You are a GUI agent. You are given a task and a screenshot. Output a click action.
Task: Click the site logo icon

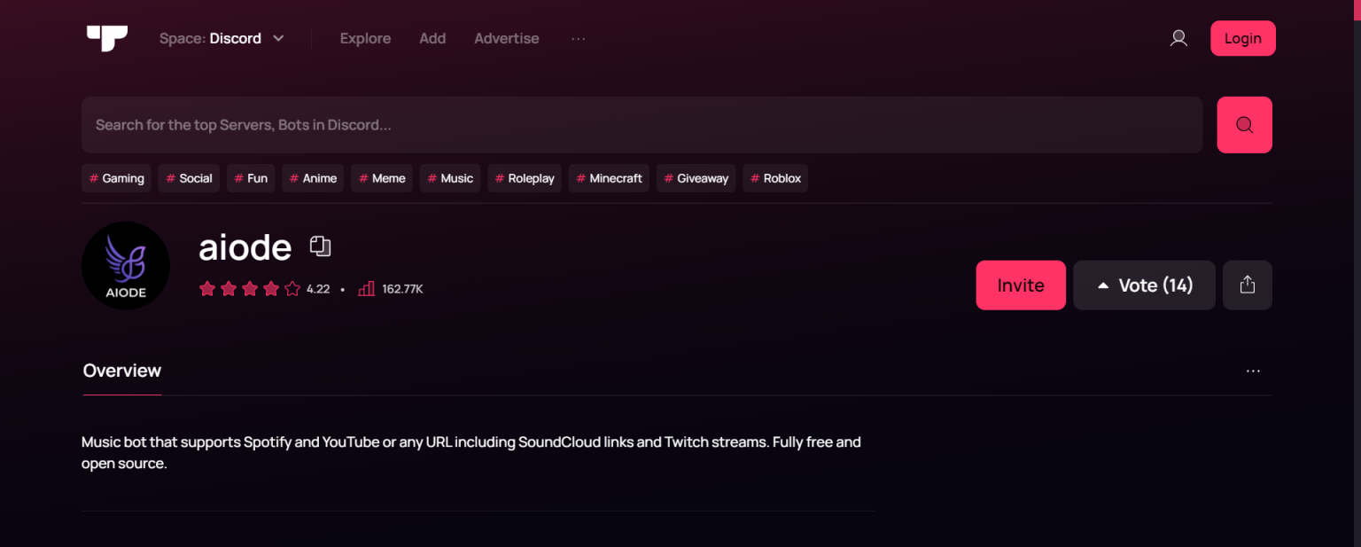[x=106, y=37]
